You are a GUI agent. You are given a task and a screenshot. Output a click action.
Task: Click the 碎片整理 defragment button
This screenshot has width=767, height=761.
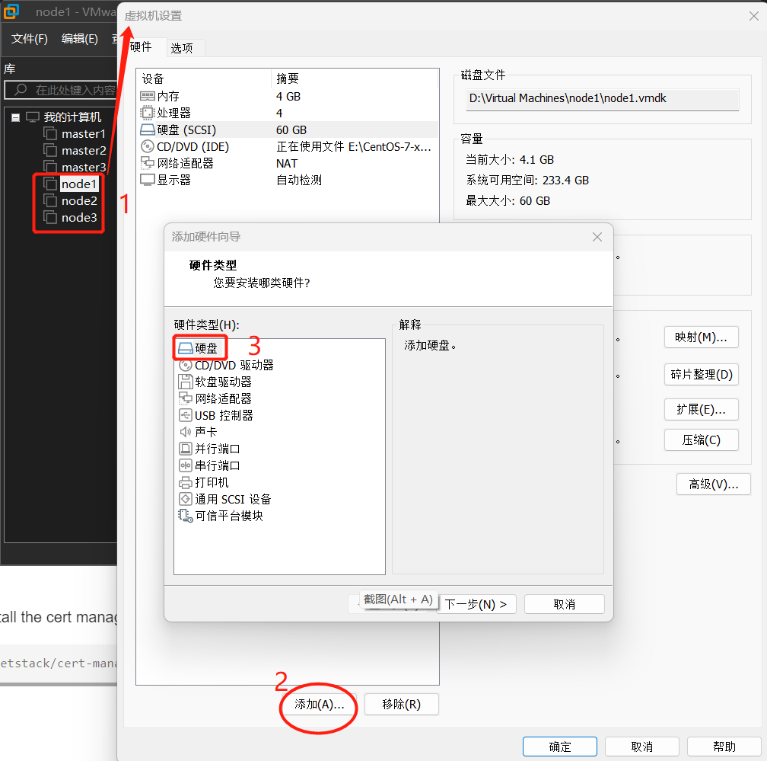click(x=701, y=374)
